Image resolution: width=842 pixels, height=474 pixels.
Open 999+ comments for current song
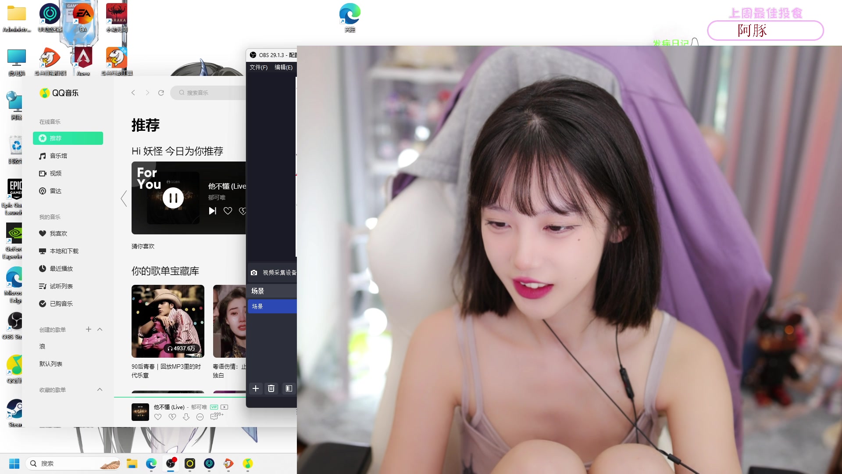216,416
